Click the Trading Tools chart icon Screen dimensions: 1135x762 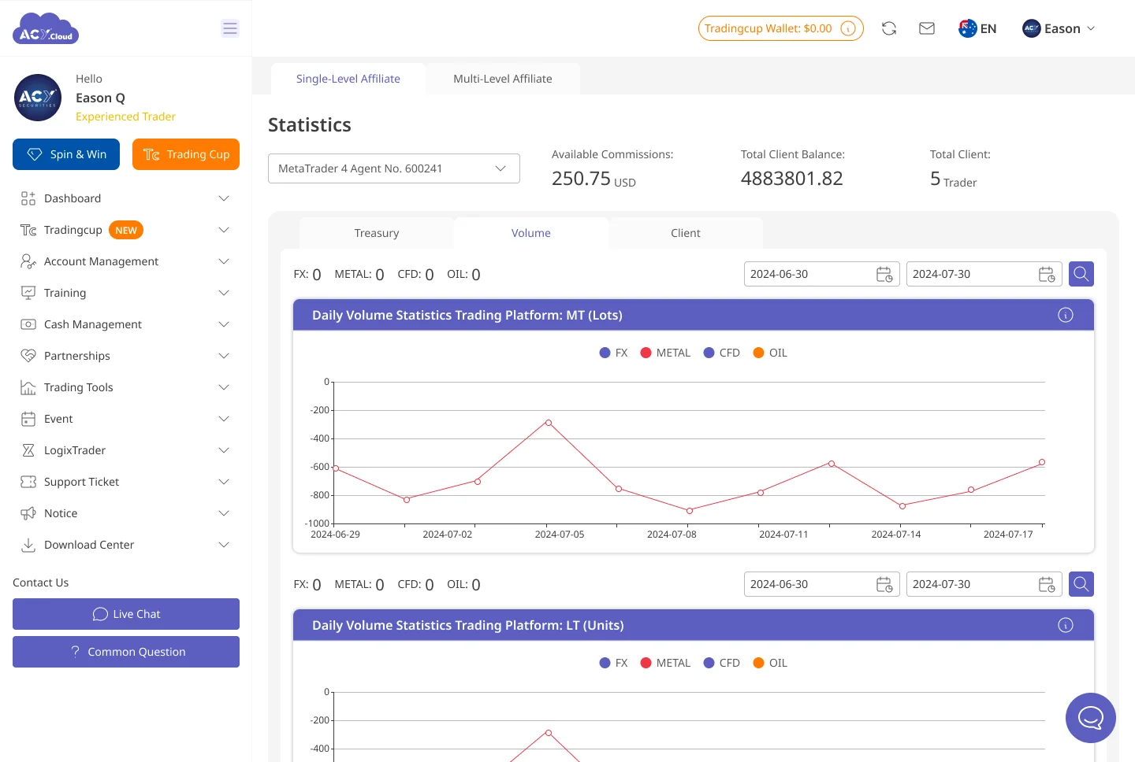pyautogui.click(x=28, y=387)
